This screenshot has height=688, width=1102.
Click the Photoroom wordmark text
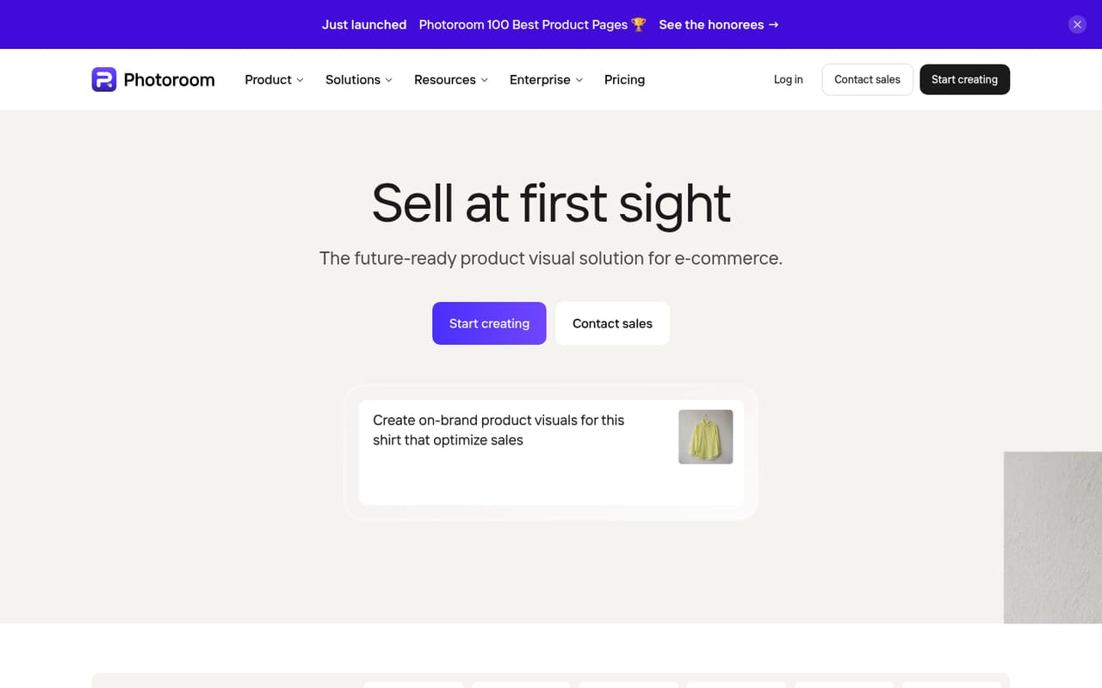[x=169, y=80]
